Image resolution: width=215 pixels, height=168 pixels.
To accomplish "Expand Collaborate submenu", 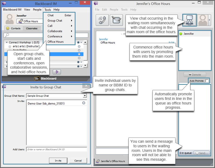I will tap(59, 31).
